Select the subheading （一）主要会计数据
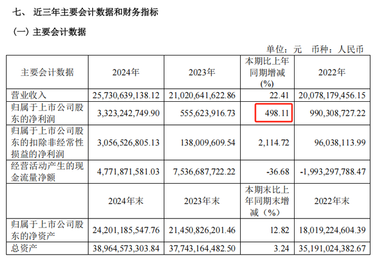Viewport: 377px width, 259px height. (50, 32)
